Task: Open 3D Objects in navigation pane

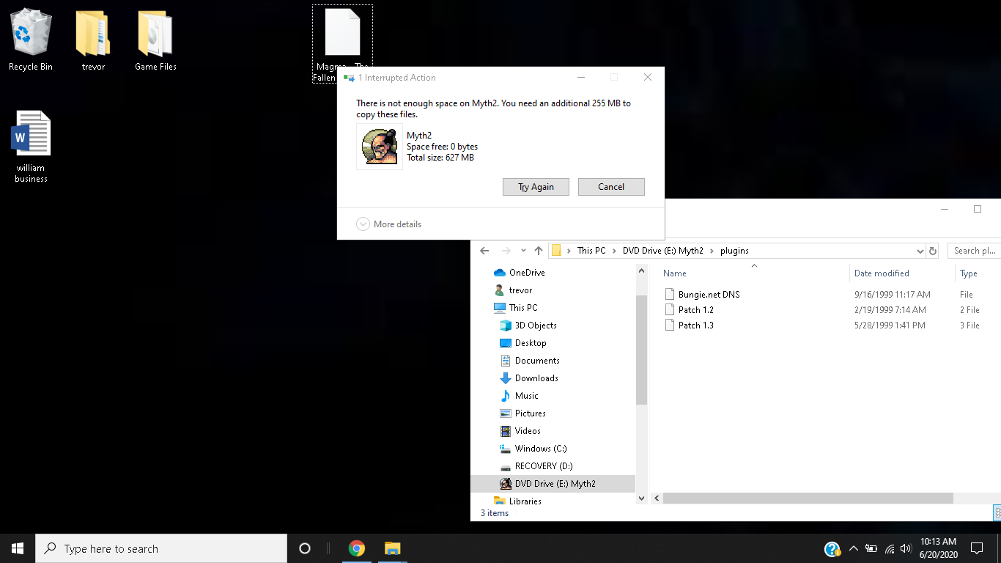Action: pyautogui.click(x=528, y=325)
